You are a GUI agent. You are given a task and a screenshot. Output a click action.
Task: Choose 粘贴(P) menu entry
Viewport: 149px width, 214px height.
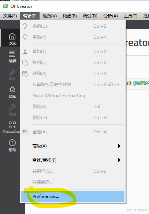73,74
